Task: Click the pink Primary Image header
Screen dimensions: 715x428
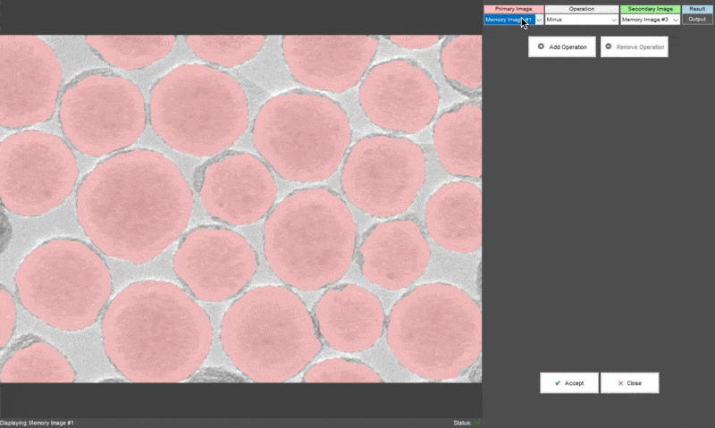Action: (x=513, y=9)
